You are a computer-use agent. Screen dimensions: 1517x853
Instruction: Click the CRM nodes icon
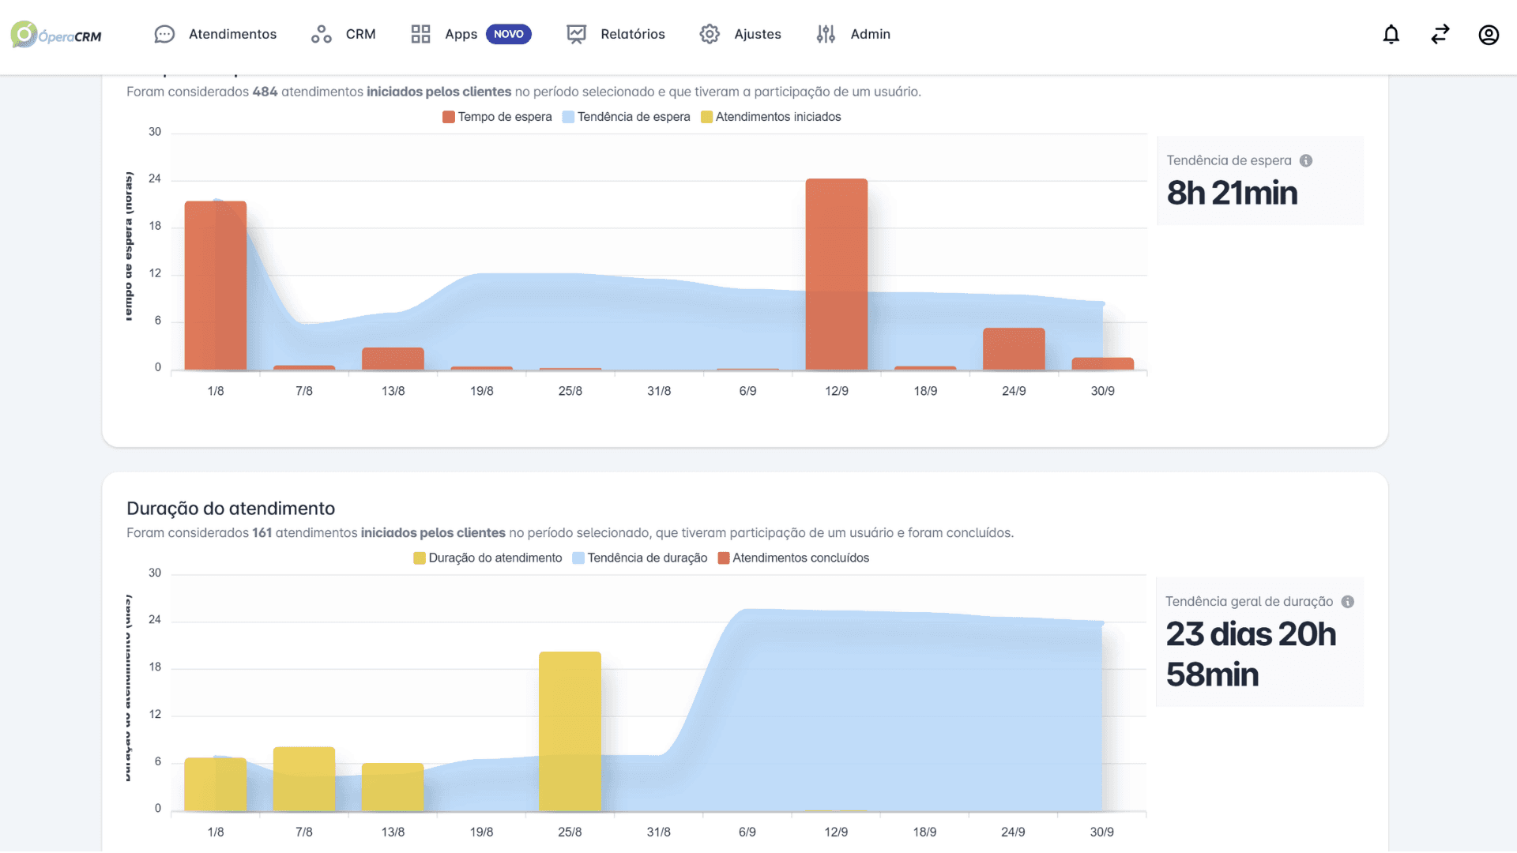(321, 34)
